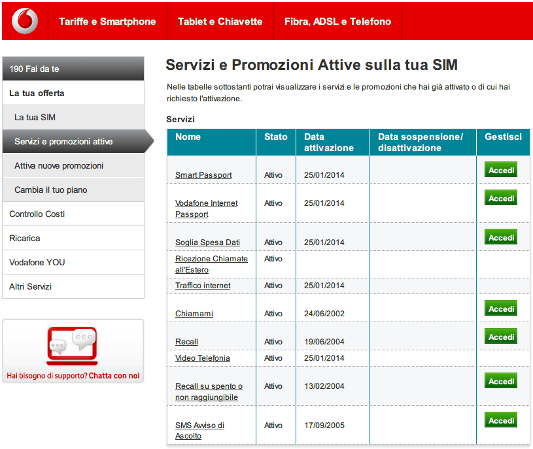The width and height of the screenshot is (533, 449).
Task: Click Chatta con noi support link
Action: (x=114, y=376)
